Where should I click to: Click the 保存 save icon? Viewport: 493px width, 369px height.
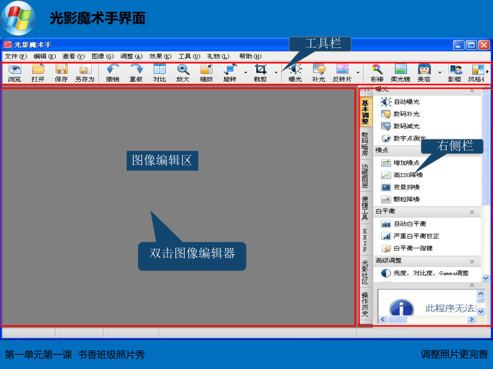tap(61, 73)
